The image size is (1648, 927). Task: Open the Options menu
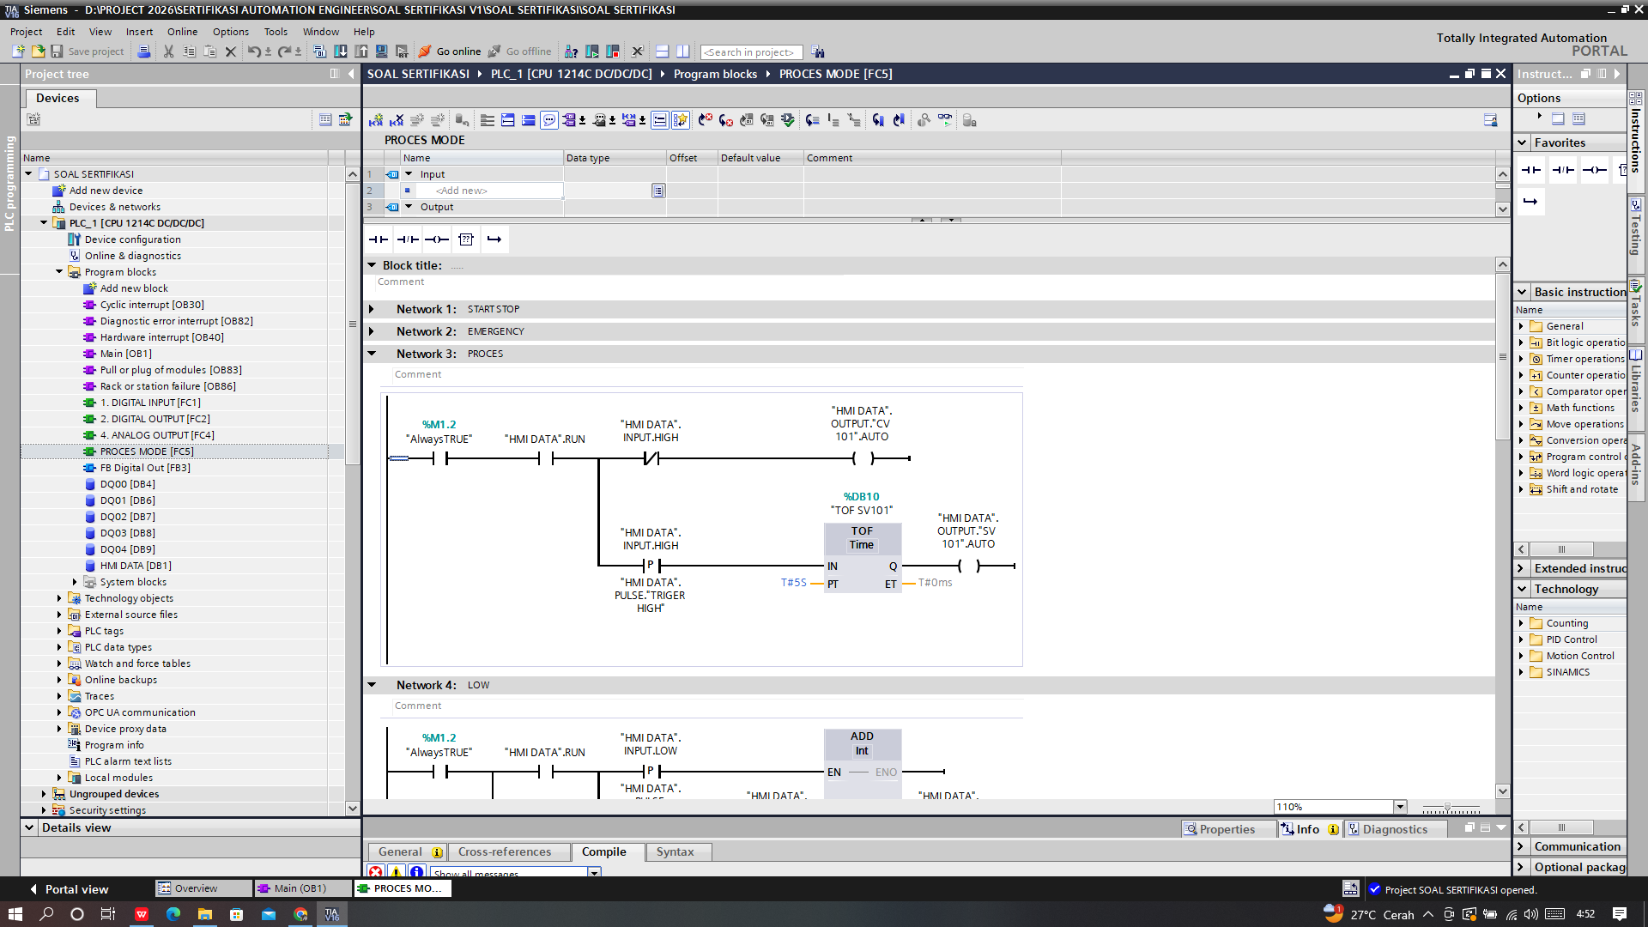[231, 32]
